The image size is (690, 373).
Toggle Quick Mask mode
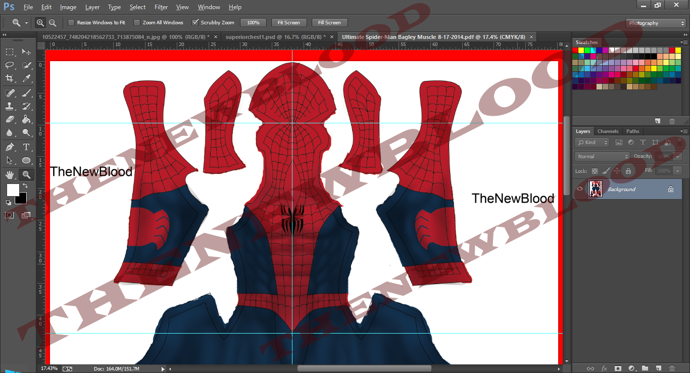point(10,215)
